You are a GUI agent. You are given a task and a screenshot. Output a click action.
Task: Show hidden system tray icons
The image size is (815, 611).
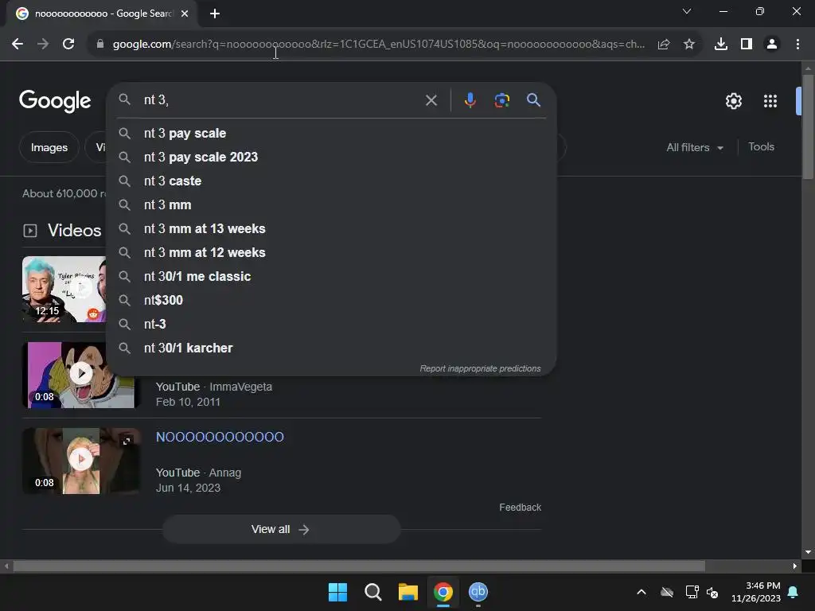641,592
